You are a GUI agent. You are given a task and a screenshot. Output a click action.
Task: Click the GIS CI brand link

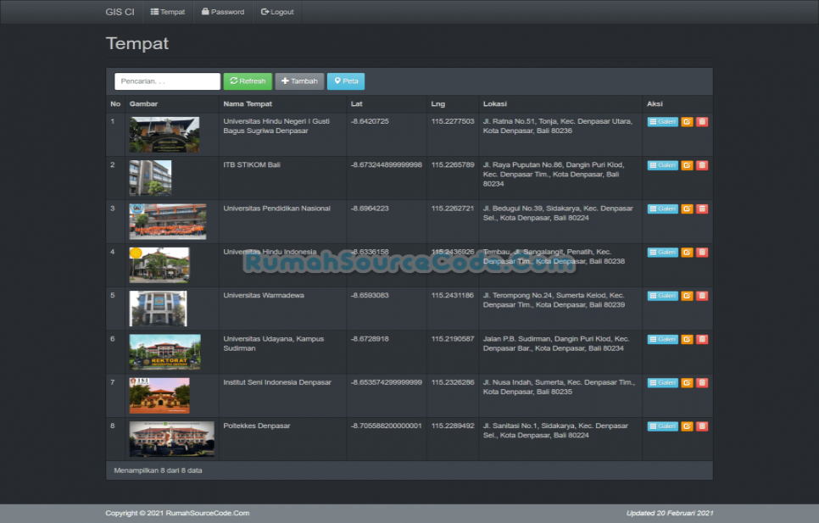click(120, 12)
